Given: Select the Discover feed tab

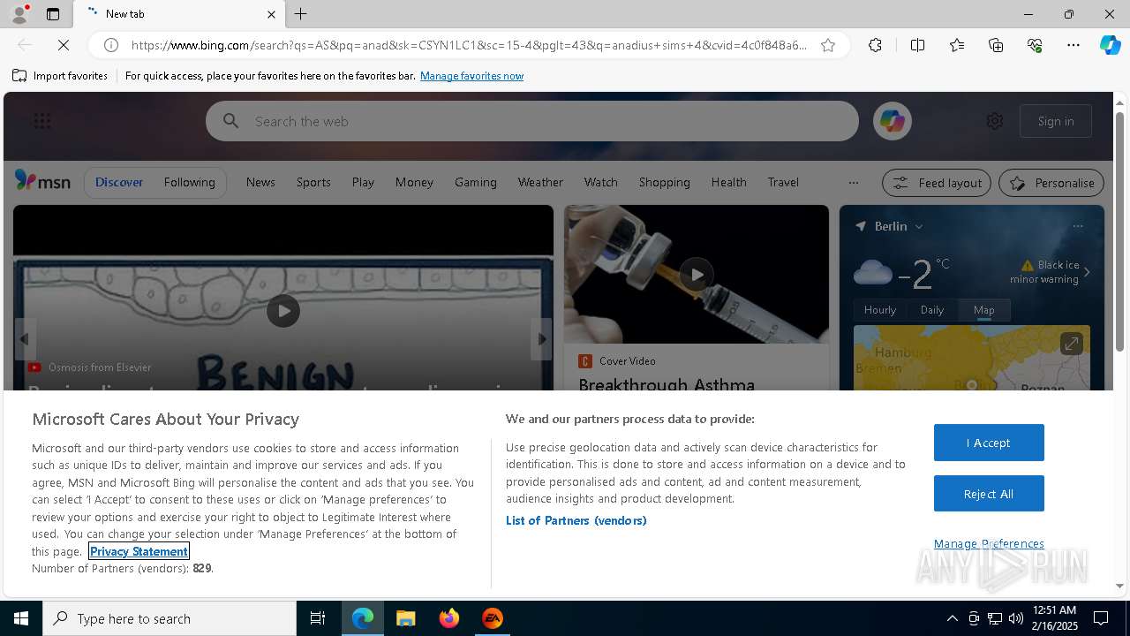Looking at the screenshot, I should 119,182.
